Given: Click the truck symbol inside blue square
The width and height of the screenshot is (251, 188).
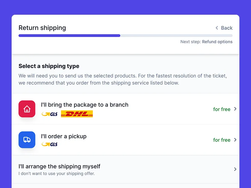Looking at the screenshot, I should [x=27, y=140].
